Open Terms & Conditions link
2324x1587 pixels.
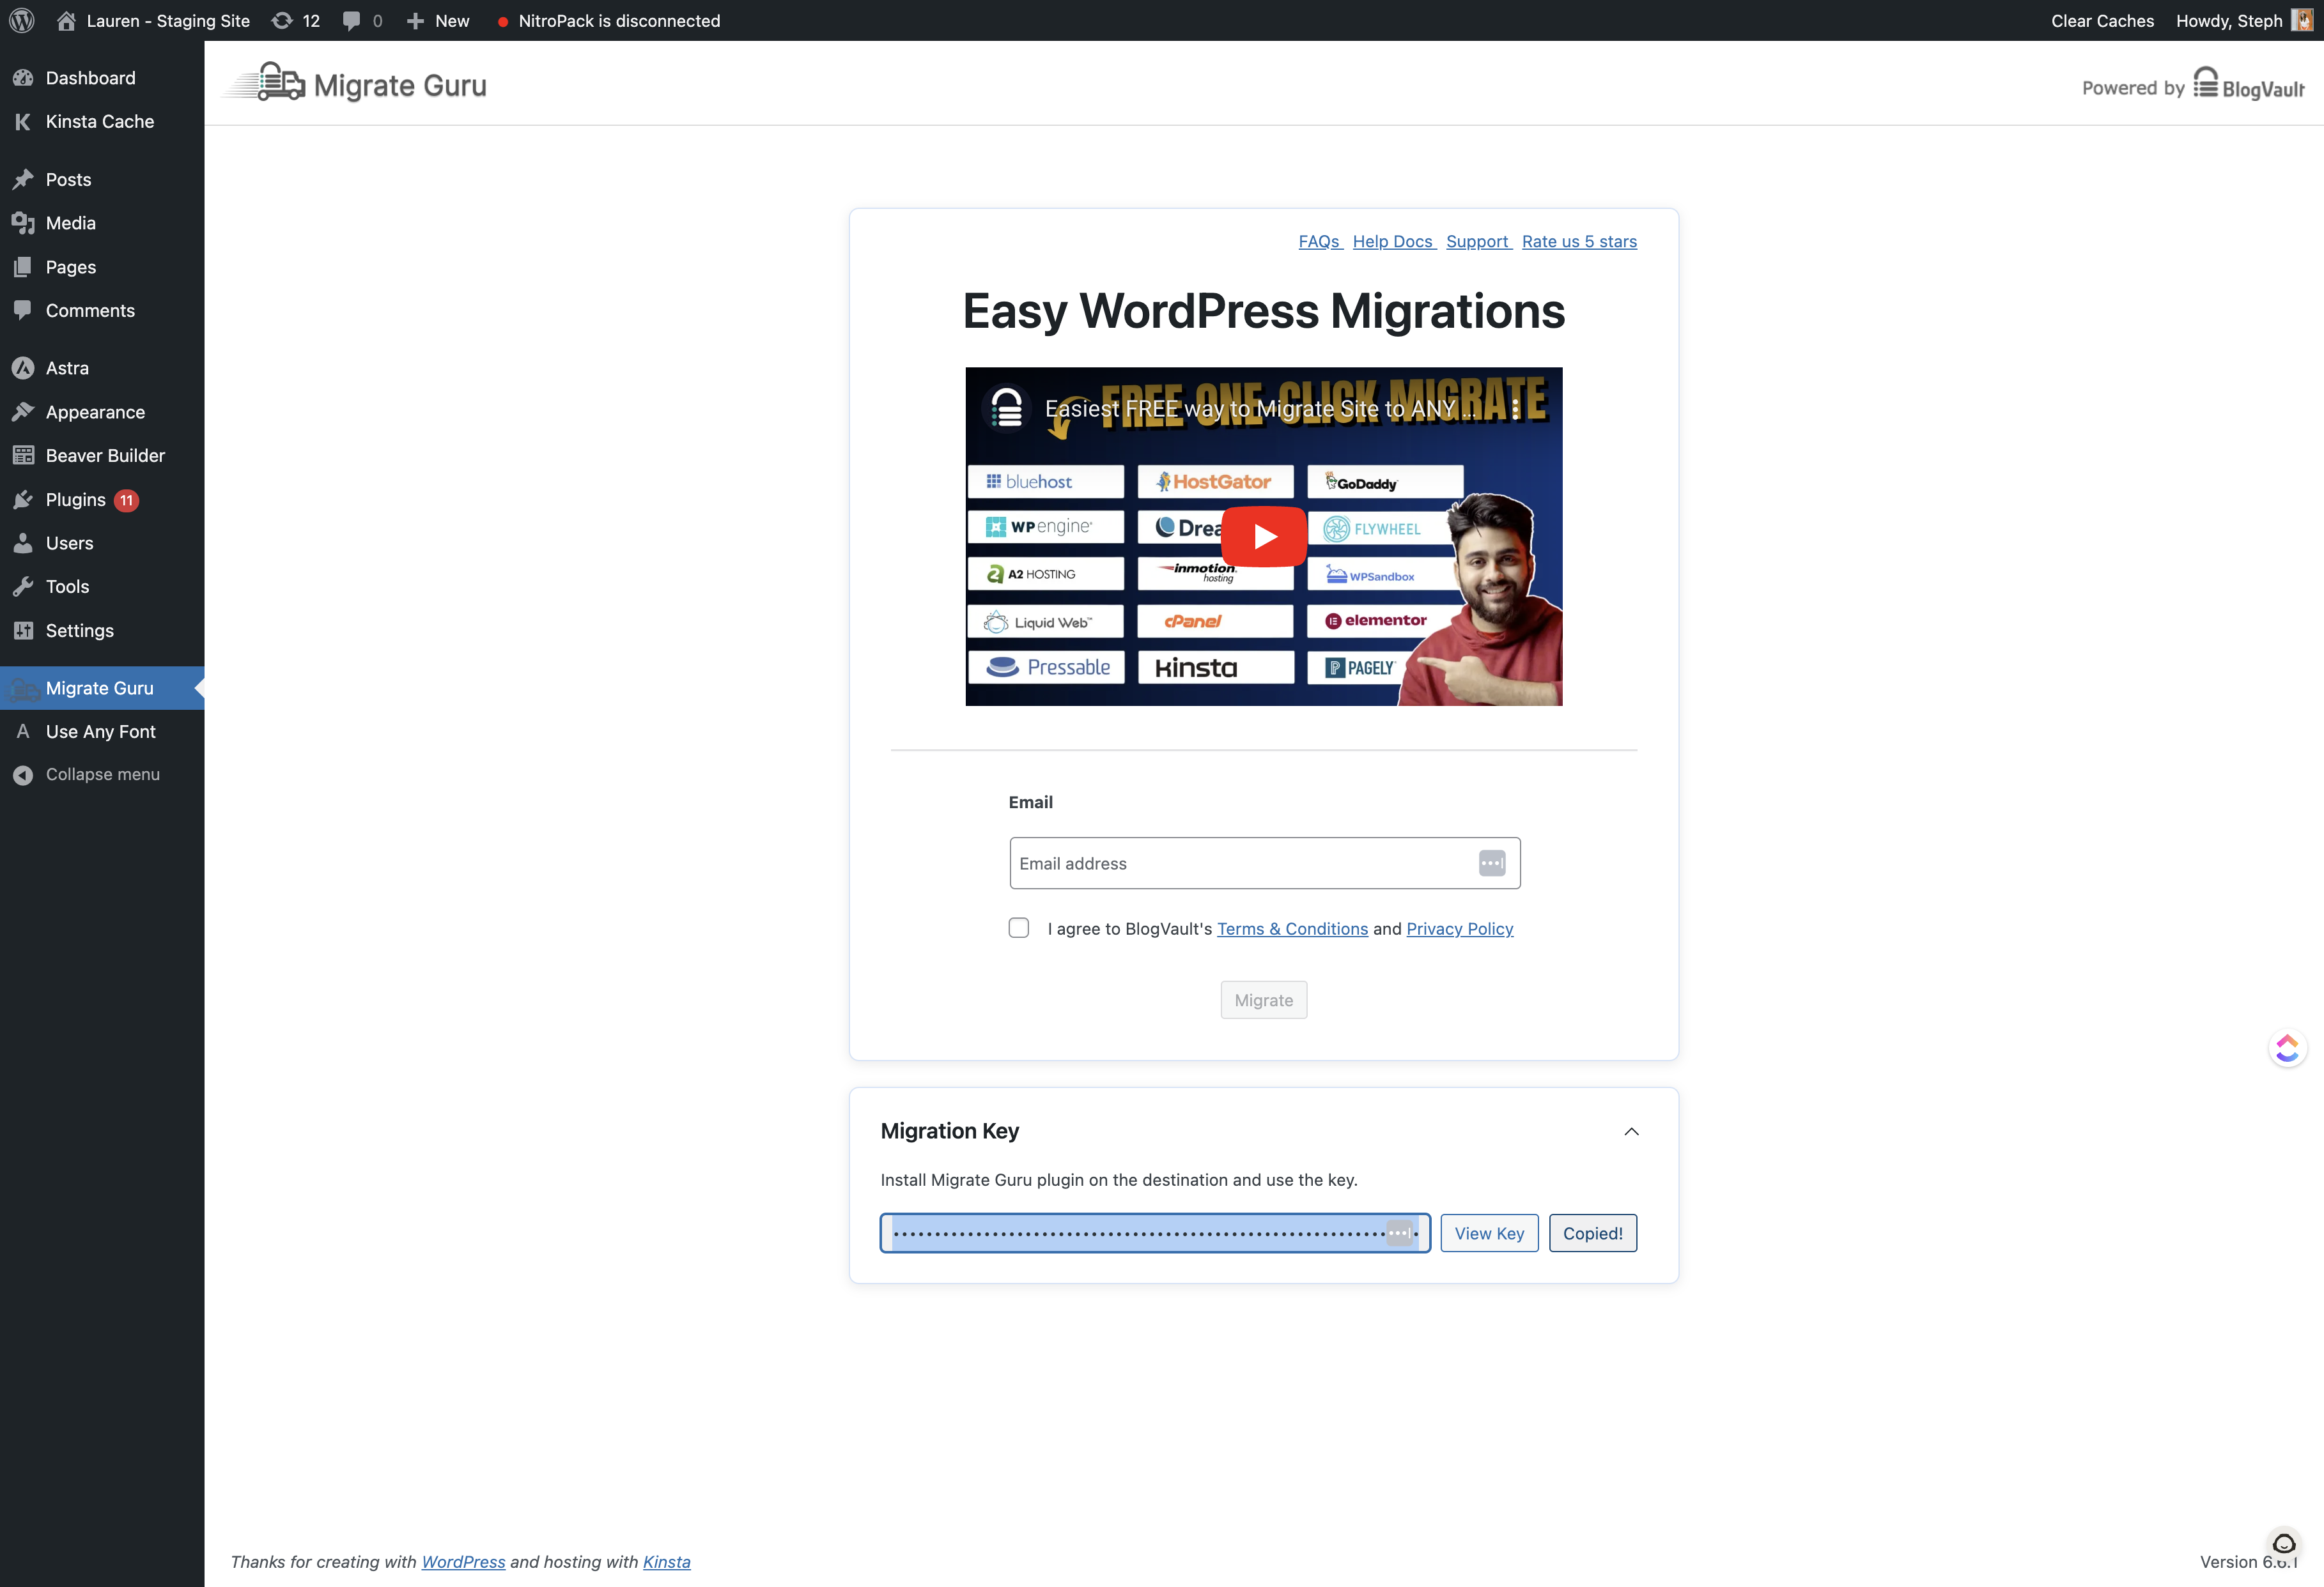point(1292,930)
